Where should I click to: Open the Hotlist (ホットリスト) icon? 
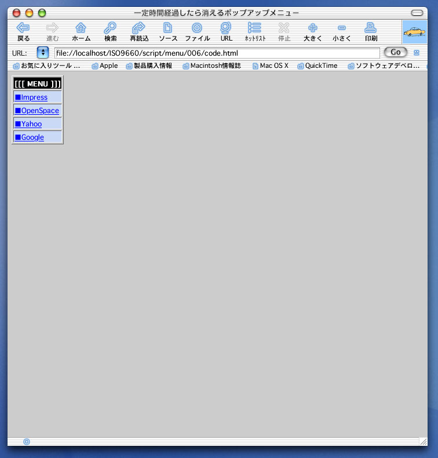click(x=254, y=28)
